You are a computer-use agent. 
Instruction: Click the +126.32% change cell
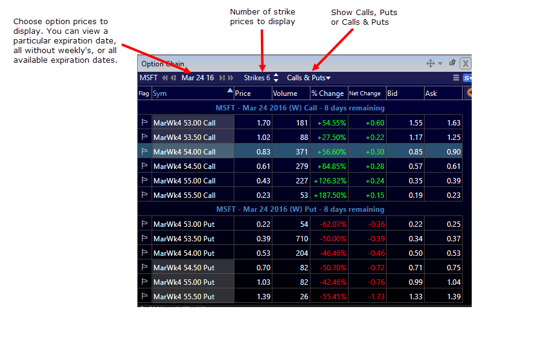click(x=329, y=181)
